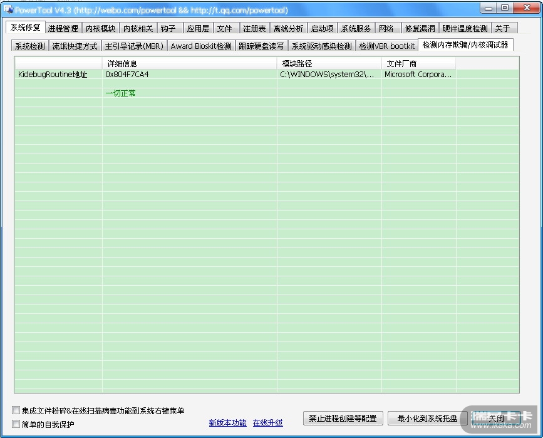Switch to the 系统服务 tab

pyautogui.click(x=356, y=28)
